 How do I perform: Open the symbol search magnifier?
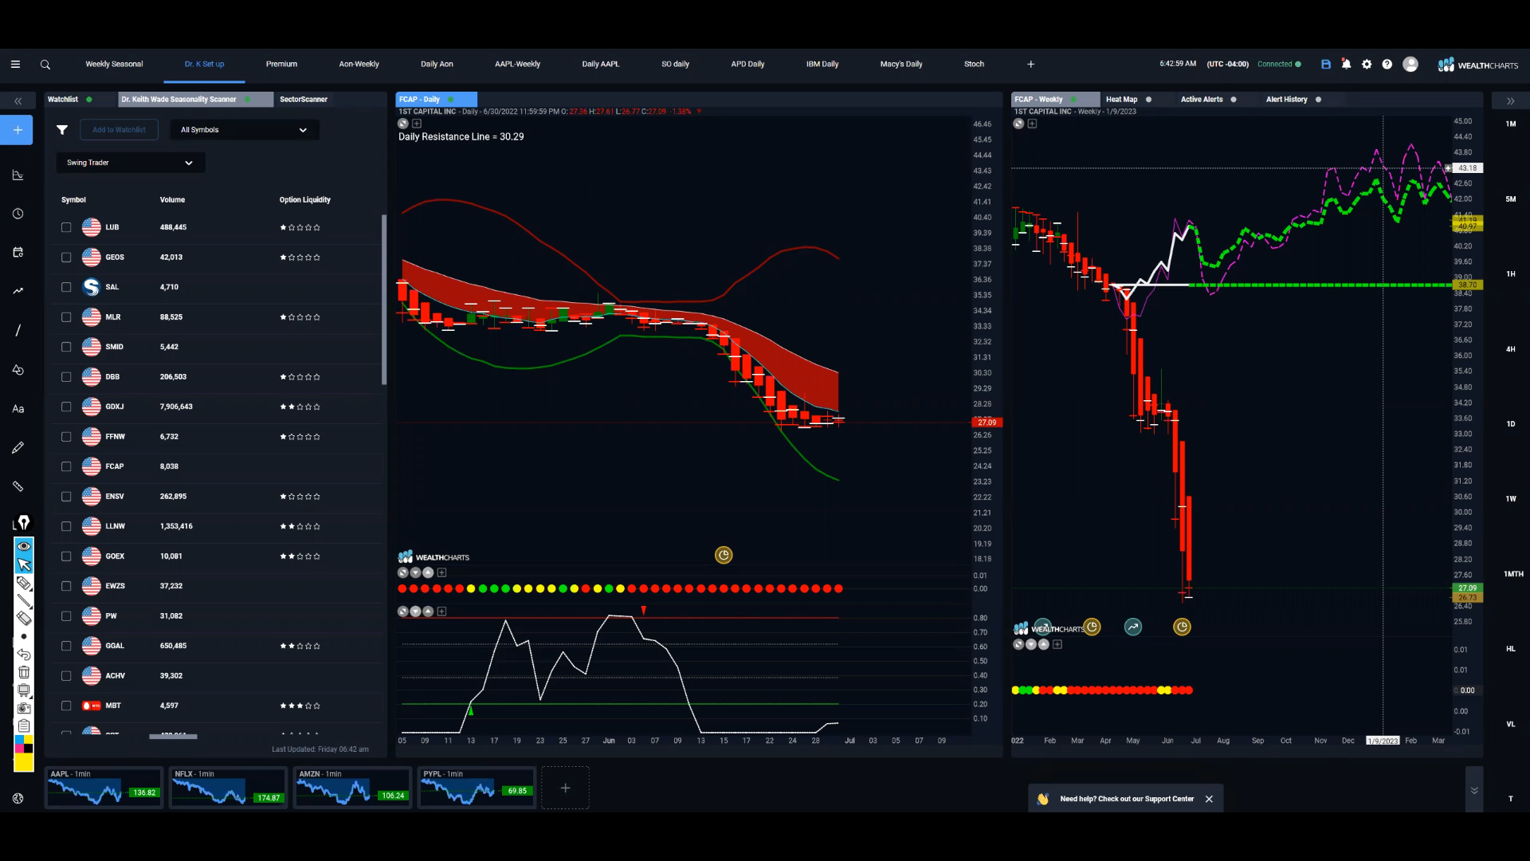(x=45, y=65)
